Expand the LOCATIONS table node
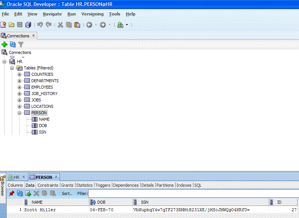The height and width of the screenshot is (218, 299). coord(19,106)
